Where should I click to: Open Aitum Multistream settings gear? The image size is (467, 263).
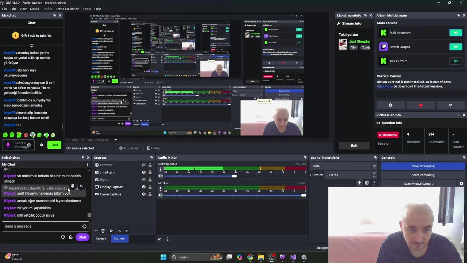coord(390,105)
